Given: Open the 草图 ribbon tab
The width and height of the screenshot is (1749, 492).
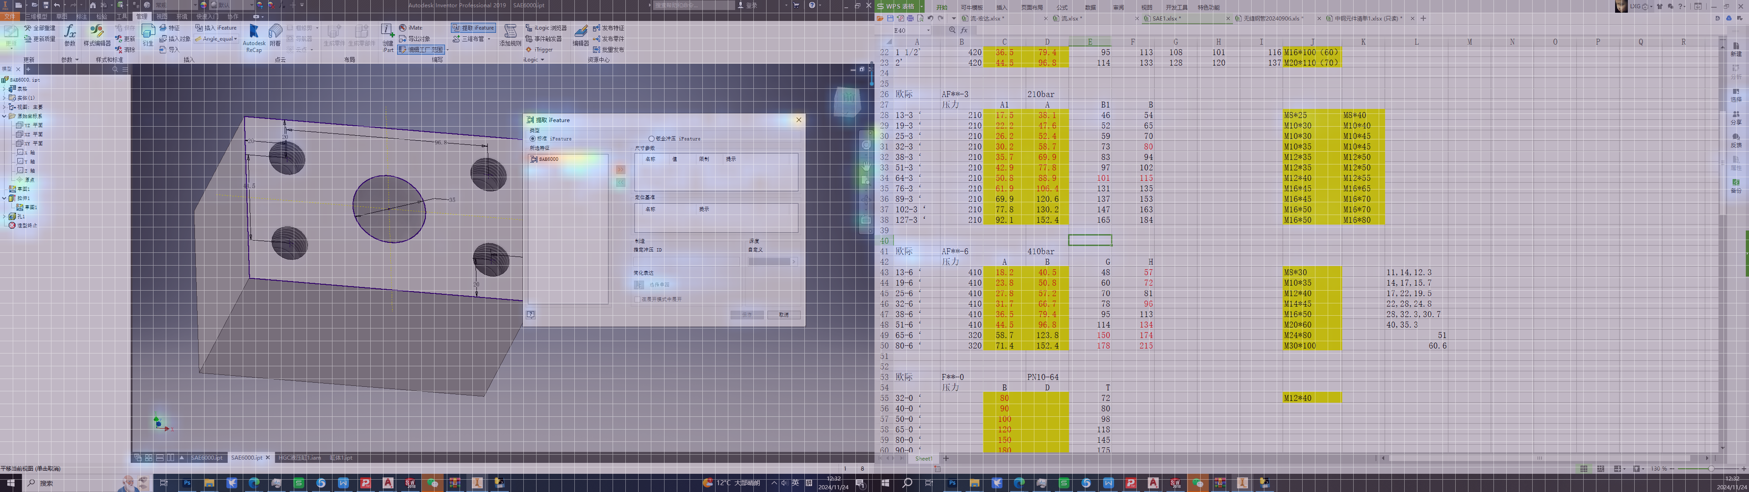Looking at the screenshot, I should [62, 17].
